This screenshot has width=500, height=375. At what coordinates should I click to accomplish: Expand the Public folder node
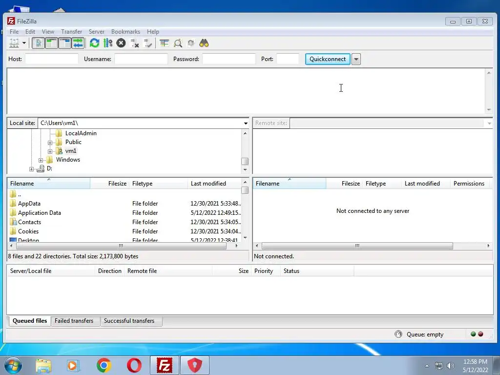tap(50, 143)
